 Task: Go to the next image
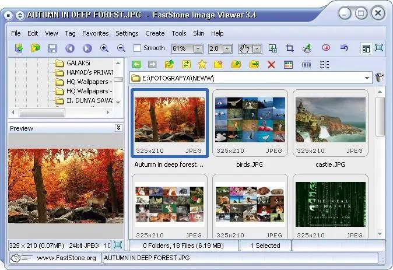click(x=87, y=48)
